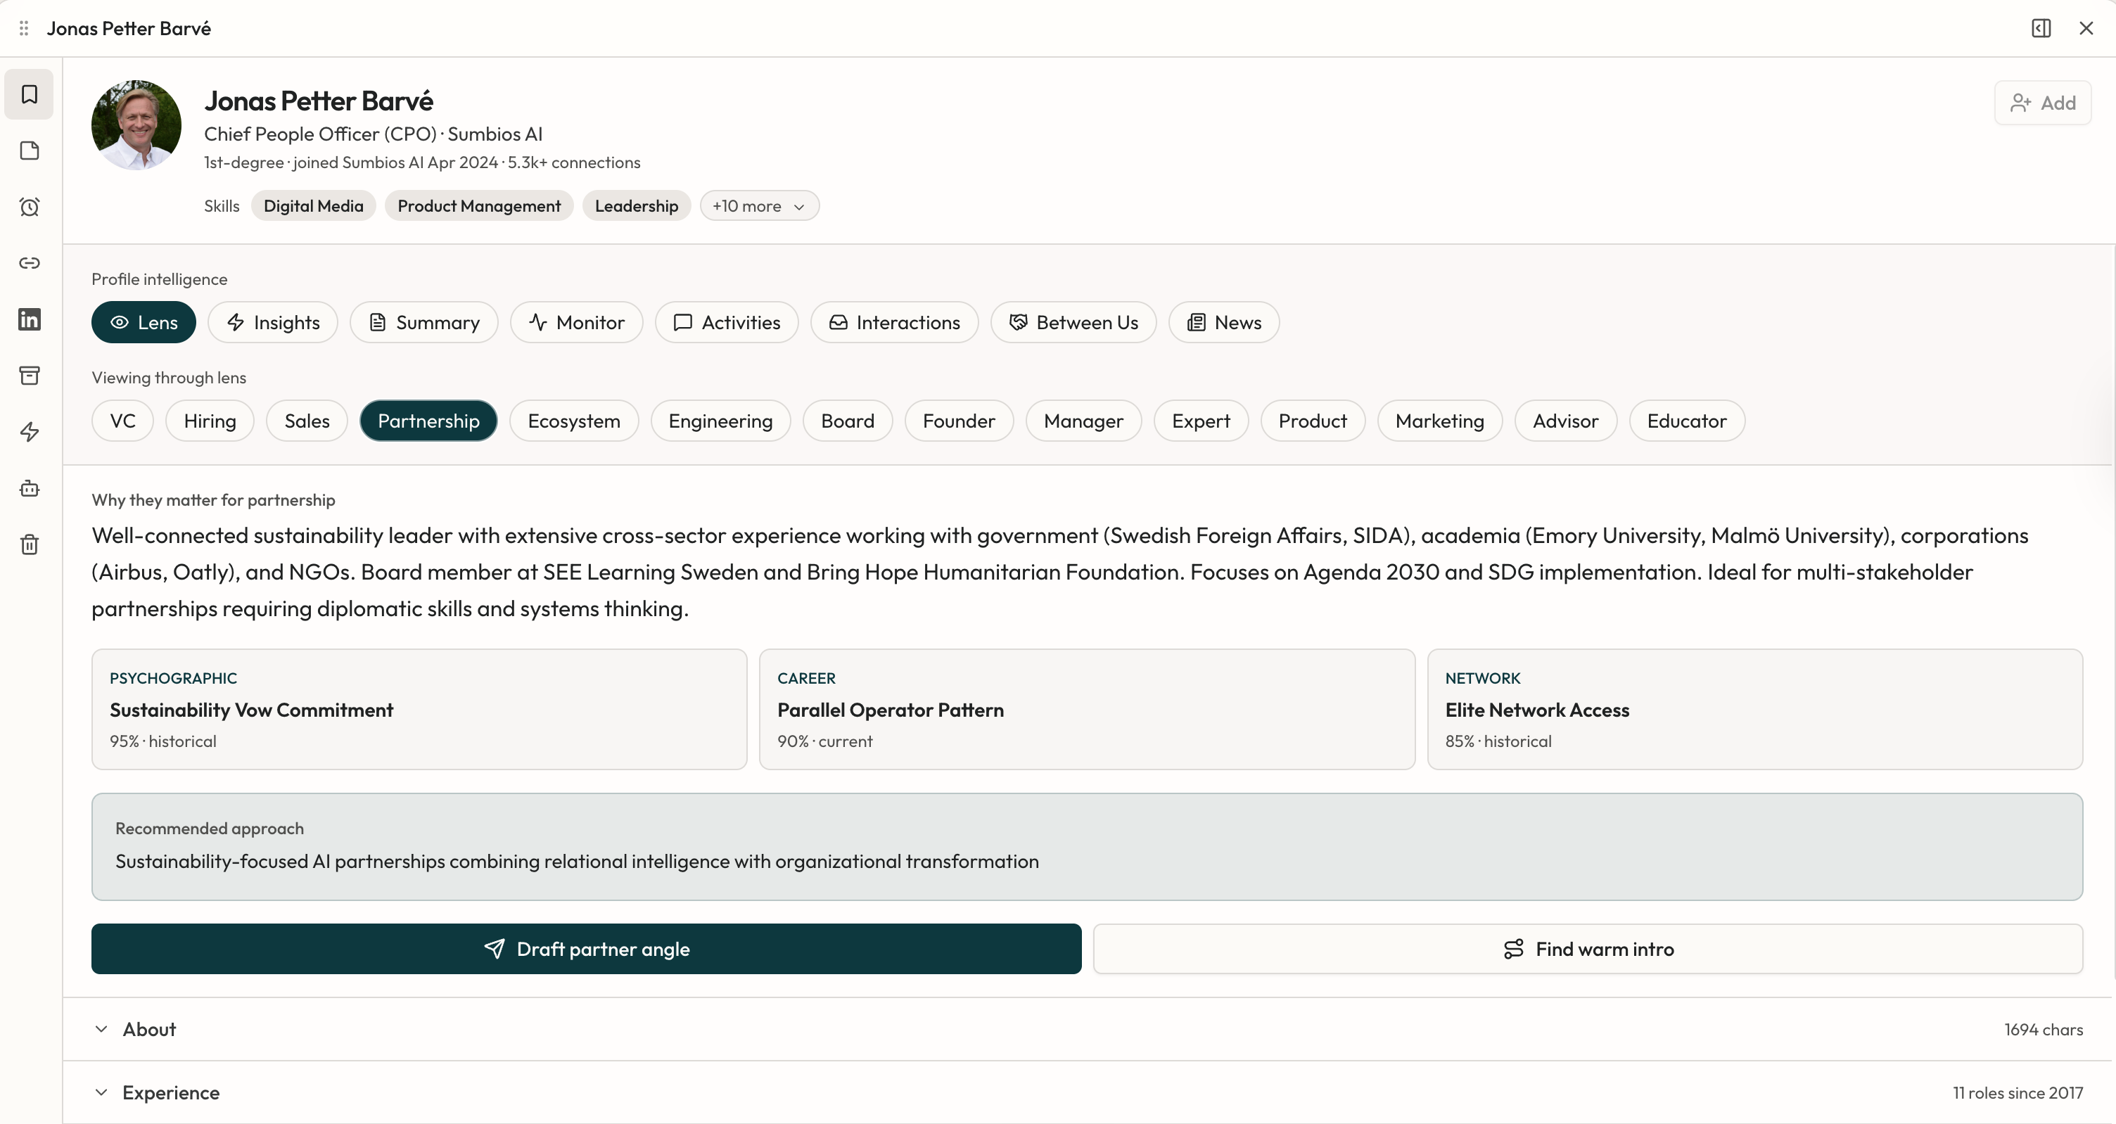
Task: Open the alarm clock reminder icon
Action: click(30, 207)
